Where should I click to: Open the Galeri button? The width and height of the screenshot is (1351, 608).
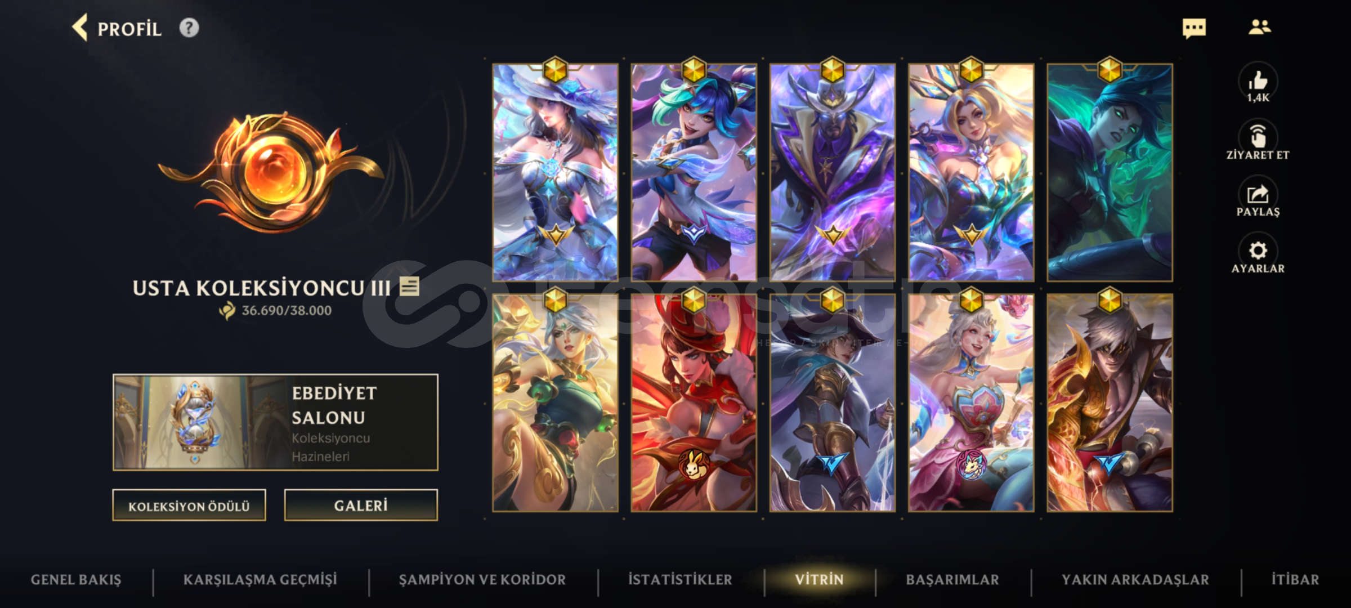(361, 506)
